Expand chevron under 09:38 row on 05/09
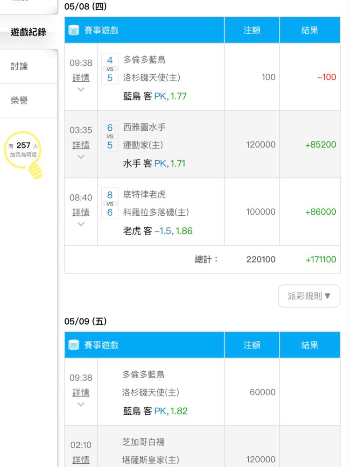351x467 pixels. point(81,404)
